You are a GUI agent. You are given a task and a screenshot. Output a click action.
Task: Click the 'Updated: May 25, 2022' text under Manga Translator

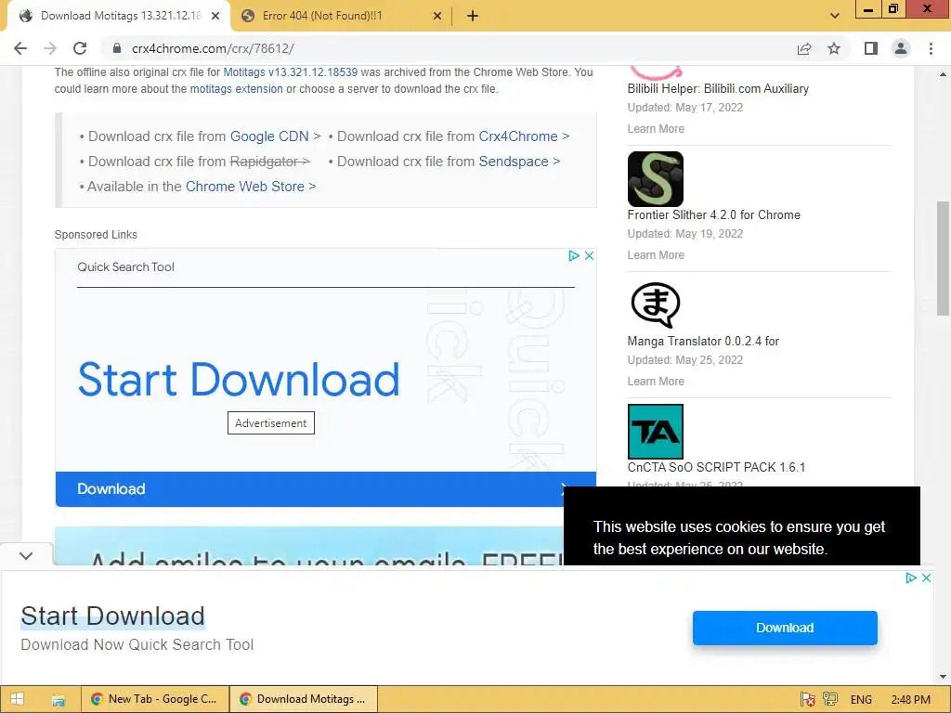pos(685,360)
